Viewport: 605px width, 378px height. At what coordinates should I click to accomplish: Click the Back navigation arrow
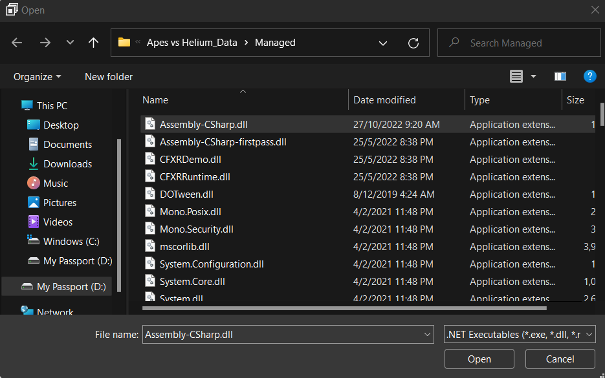[17, 43]
